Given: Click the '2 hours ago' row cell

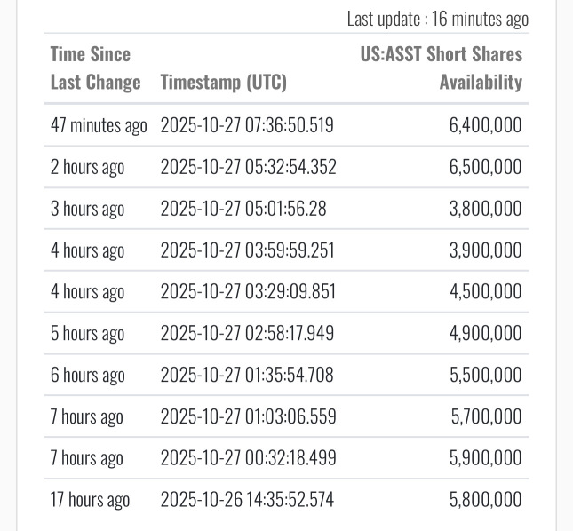Looking at the screenshot, I should 87,167.
